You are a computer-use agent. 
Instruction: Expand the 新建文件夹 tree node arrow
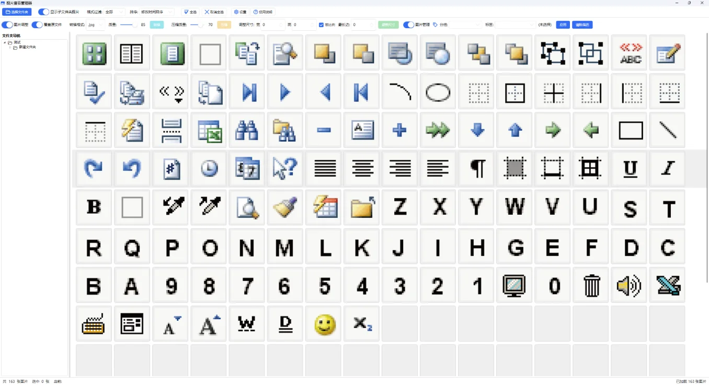[x=10, y=48]
